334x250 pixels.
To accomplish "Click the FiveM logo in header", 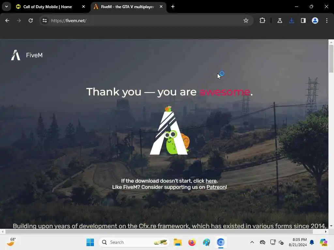I will coord(16,55).
